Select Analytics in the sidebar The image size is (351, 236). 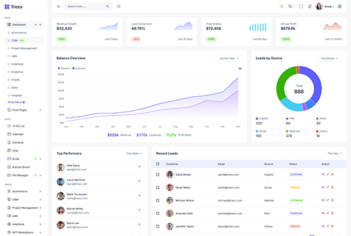click(x=17, y=72)
